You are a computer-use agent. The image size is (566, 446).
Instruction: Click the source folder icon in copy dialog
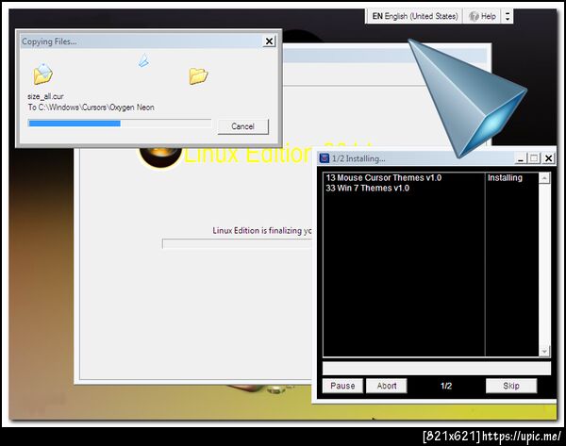coord(43,74)
